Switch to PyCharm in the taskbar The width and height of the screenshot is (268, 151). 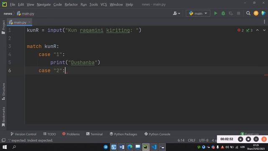[x=146, y=147]
